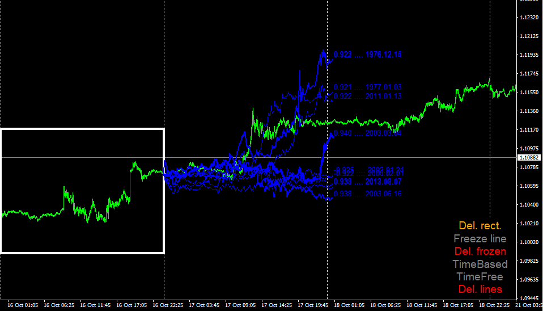Screen dimensions: 543x311
Task: Select the 1977.01.03 forecast label
Action: (x=367, y=87)
